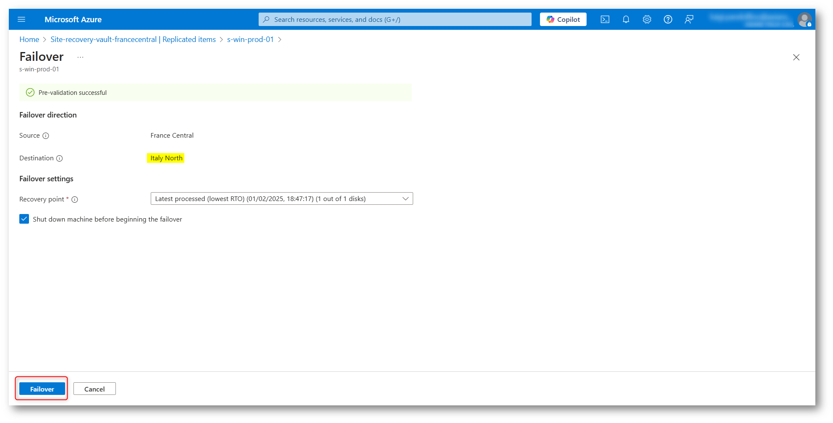Click the Recovery point label
This screenshot has width=833, height=423.
[x=42, y=199]
